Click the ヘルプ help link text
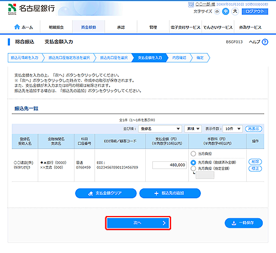Viewport: 276px width, 253px height. [x=254, y=42]
